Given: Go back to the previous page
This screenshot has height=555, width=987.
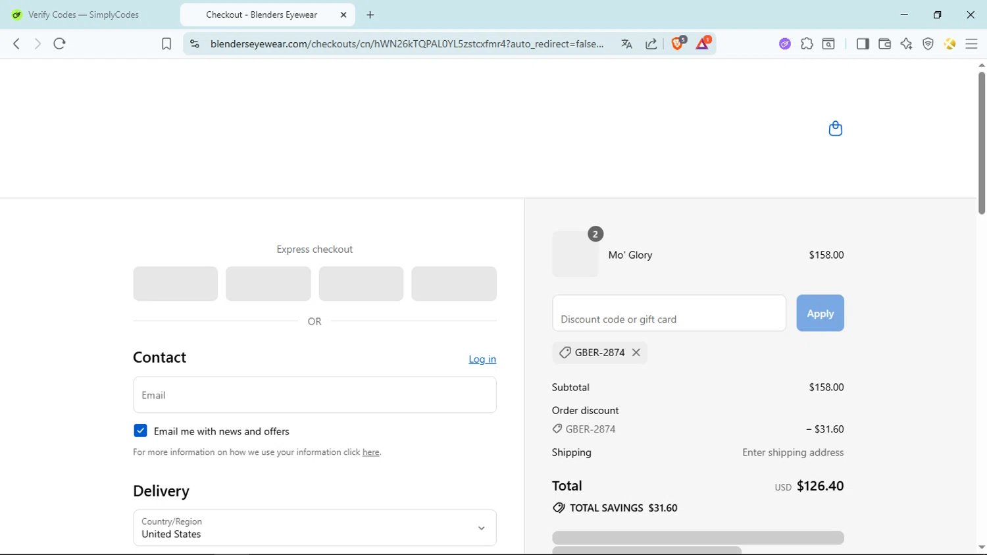Looking at the screenshot, I should [x=16, y=43].
